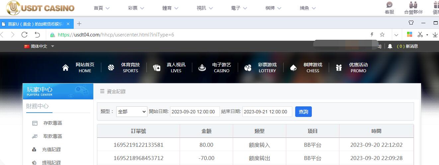
Task: Click the browser skin shirt icon
Action: tap(411, 23)
